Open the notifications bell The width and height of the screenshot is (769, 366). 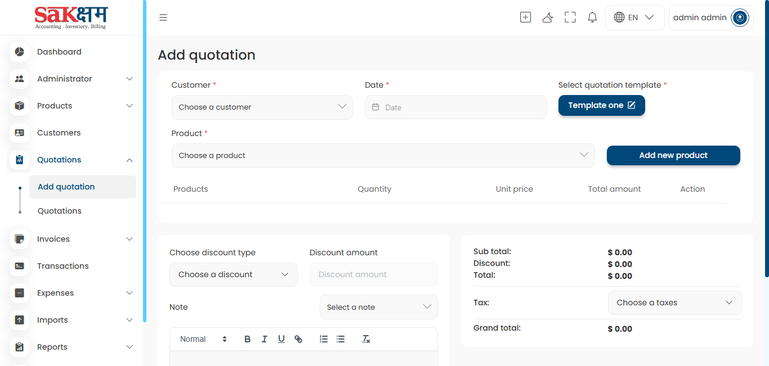coord(592,17)
